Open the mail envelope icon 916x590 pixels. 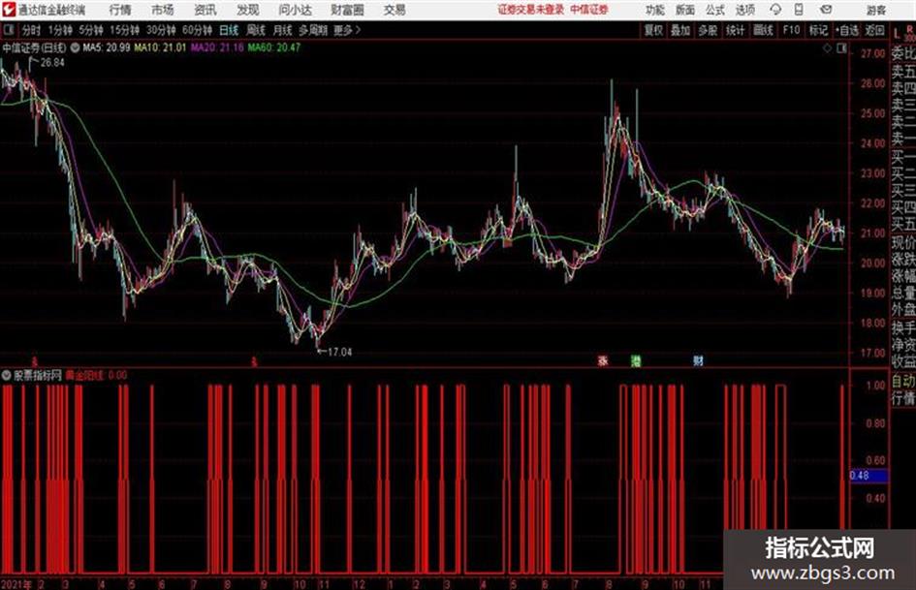826,10
